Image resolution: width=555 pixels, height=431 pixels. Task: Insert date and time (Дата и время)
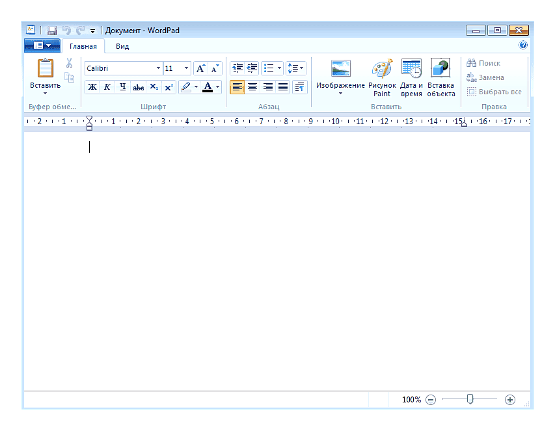[x=411, y=69]
